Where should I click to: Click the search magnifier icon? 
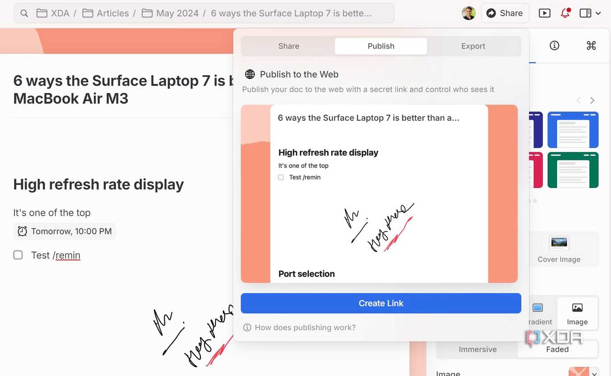[25, 13]
